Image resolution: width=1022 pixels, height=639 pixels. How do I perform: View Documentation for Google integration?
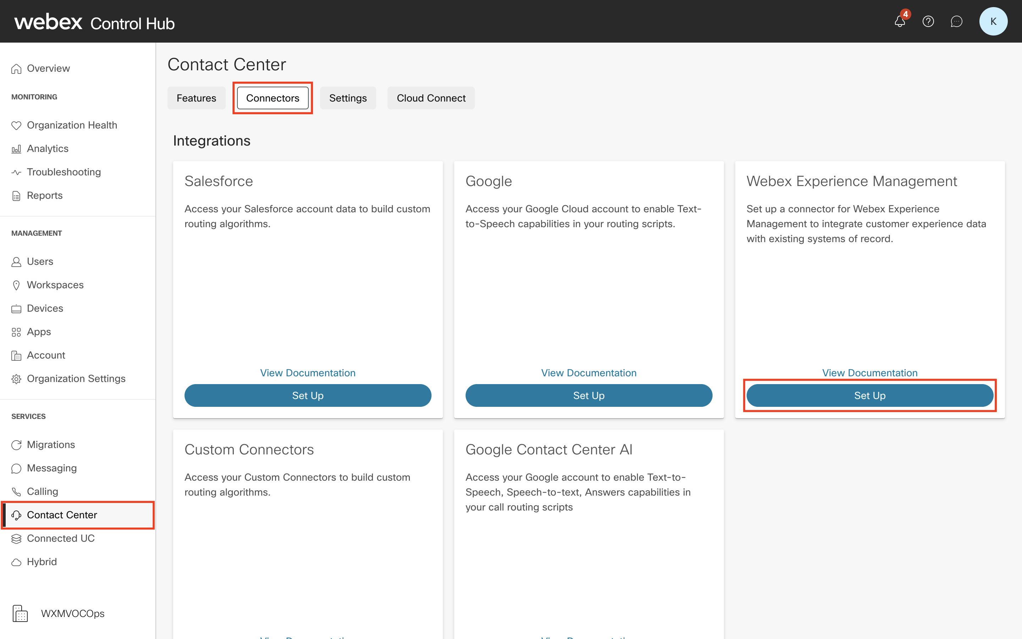(589, 372)
